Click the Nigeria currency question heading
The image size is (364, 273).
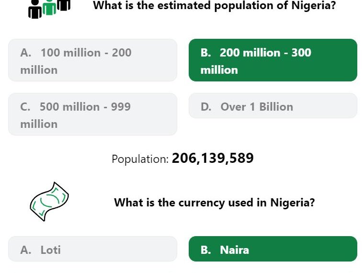point(215,203)
